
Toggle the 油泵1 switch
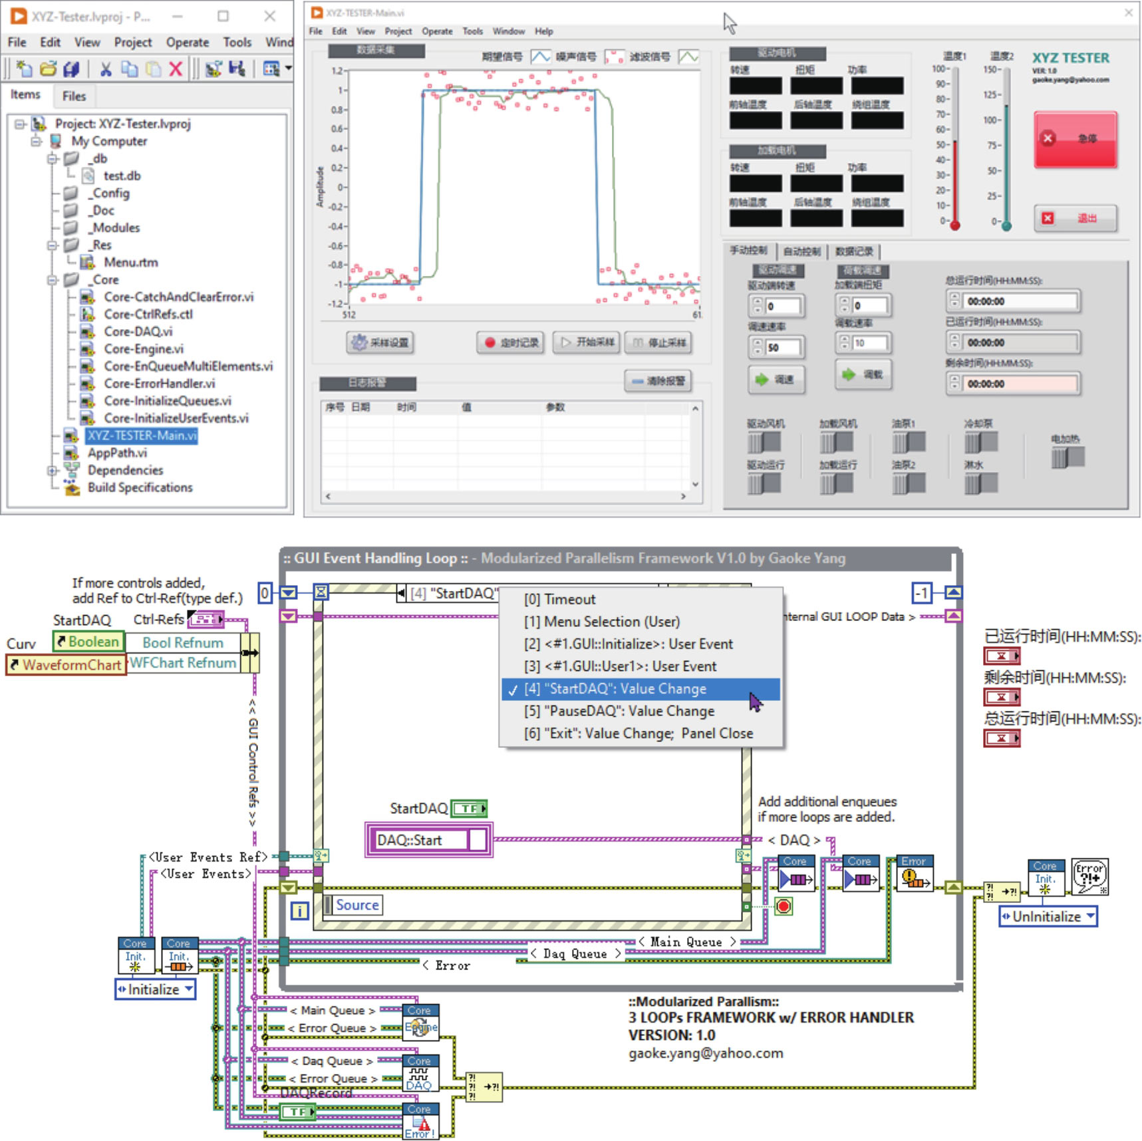coord(909,442)
